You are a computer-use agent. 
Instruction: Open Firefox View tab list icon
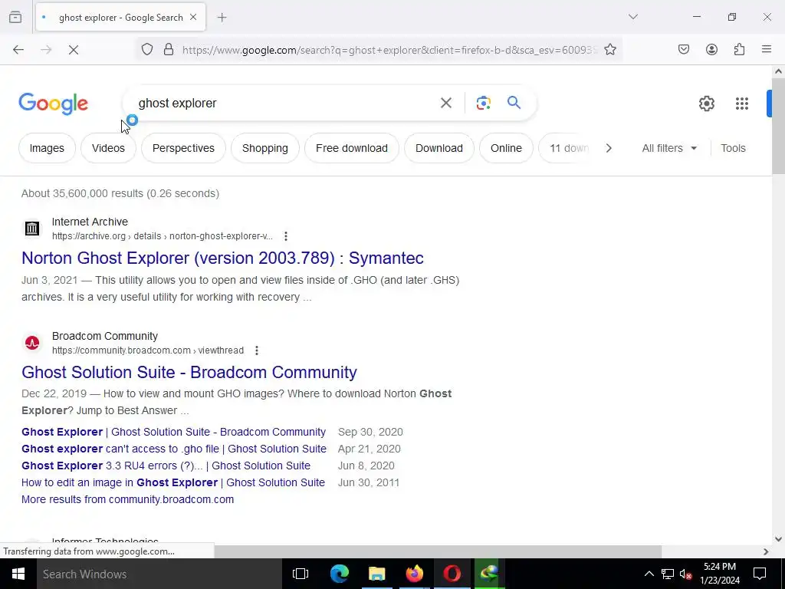[15, 18]
